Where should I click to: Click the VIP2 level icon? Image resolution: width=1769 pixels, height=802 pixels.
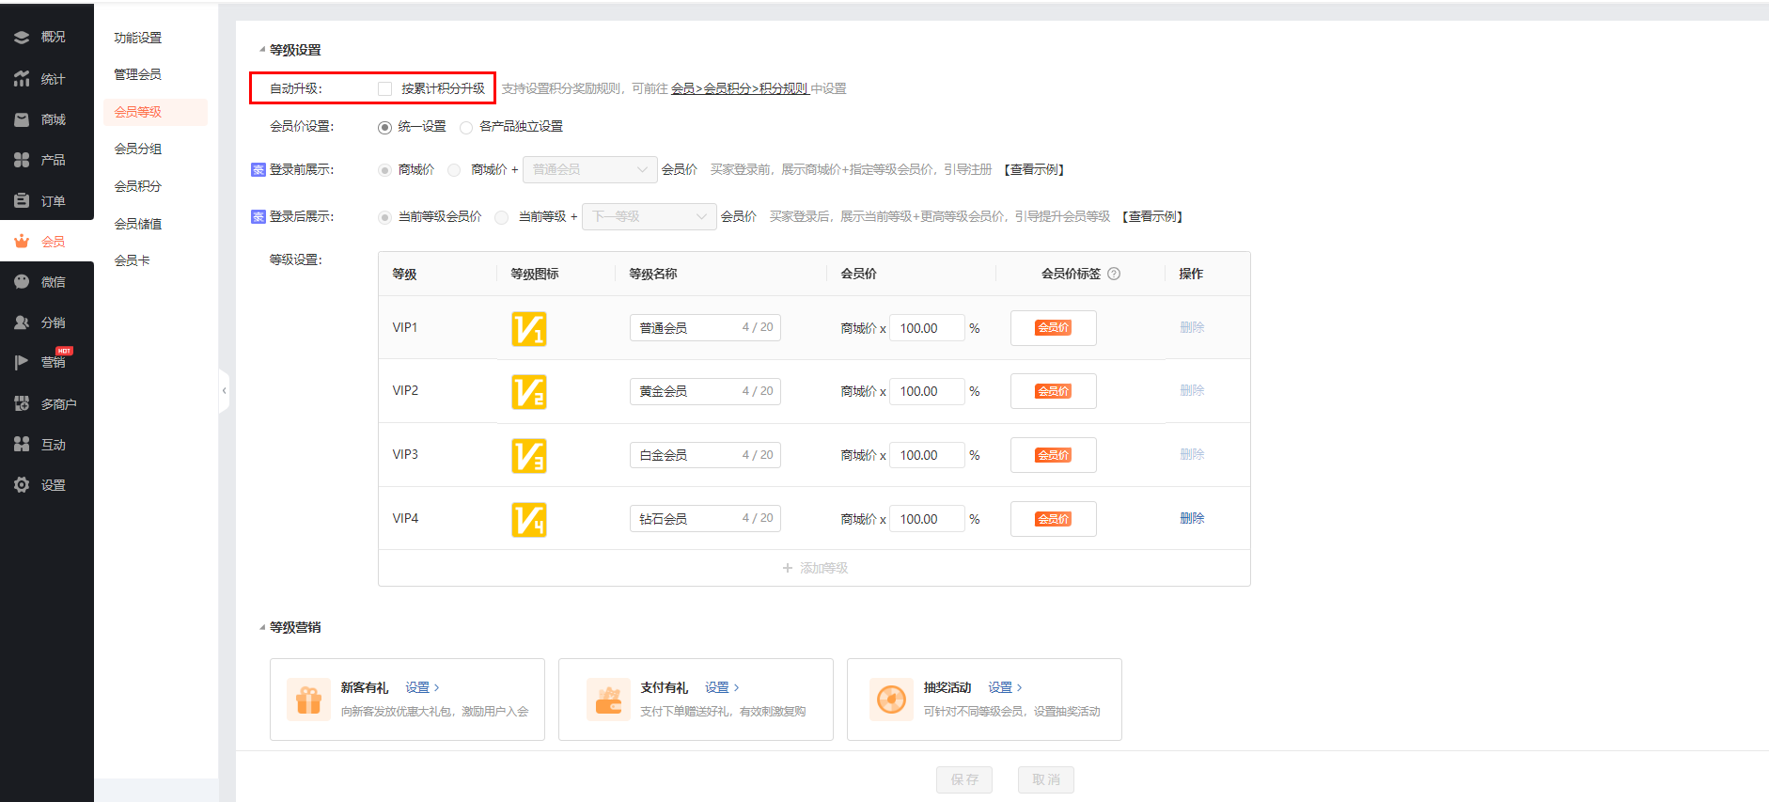(x=529, y=391)
